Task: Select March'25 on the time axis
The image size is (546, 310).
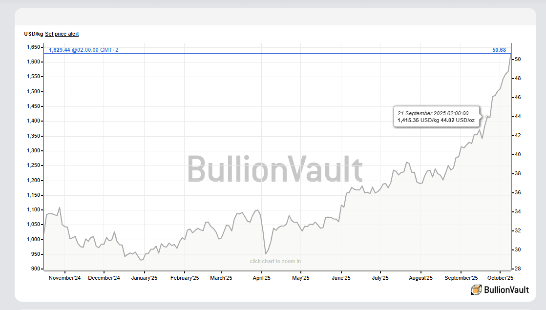Action: pyautogui.click(x=221, y=278)
